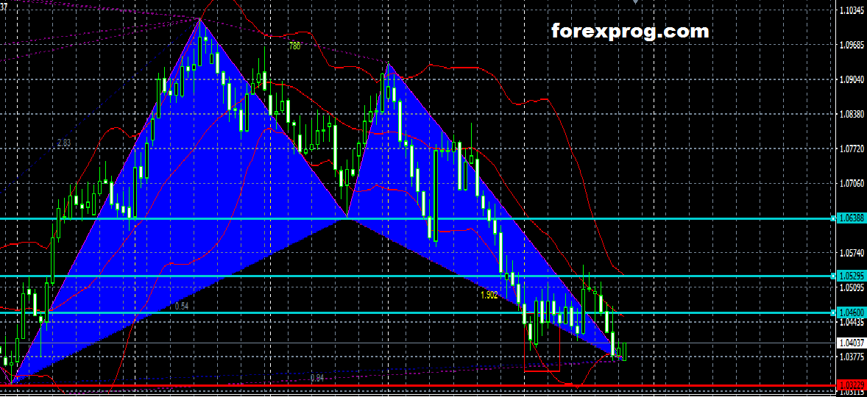Click the current price 1.04037 label
The height and width of the screenshot is (397, 867).
click(852, 343)
